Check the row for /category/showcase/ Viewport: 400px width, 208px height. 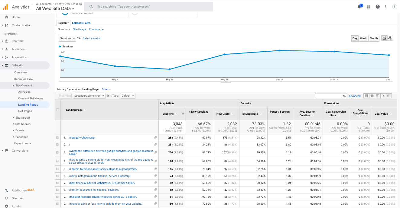[57, 137]
